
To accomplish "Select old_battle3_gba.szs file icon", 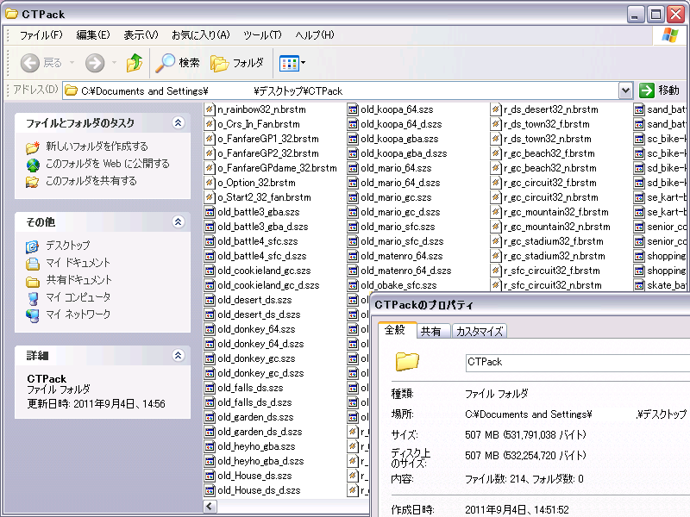I will [x=210, y=212].
